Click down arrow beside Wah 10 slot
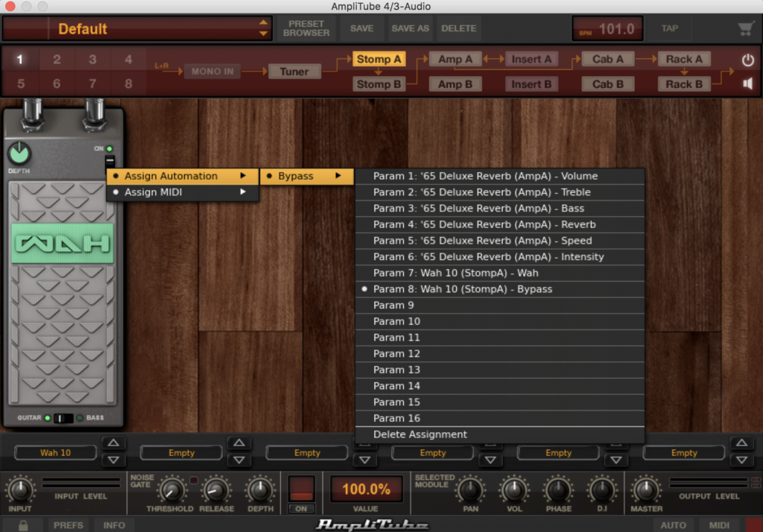The image size is (763, 532). coord(113,460)
